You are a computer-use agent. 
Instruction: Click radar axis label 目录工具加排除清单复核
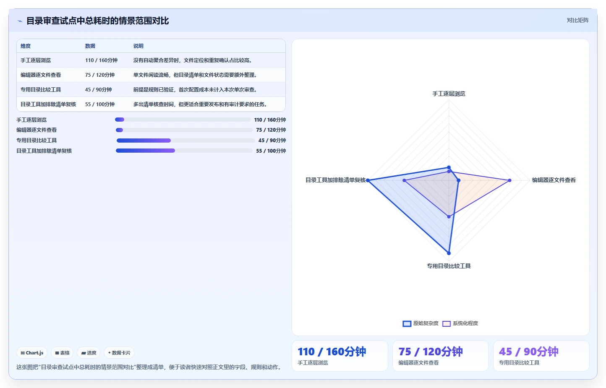click(336, 180)
